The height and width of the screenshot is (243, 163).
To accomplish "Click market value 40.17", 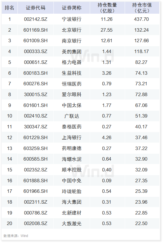I will pyautogui.click(x=141, y=127).
